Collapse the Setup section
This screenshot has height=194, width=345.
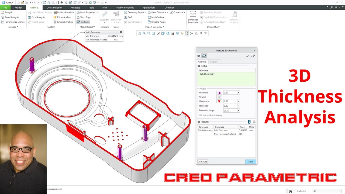[x=199, y=66]
